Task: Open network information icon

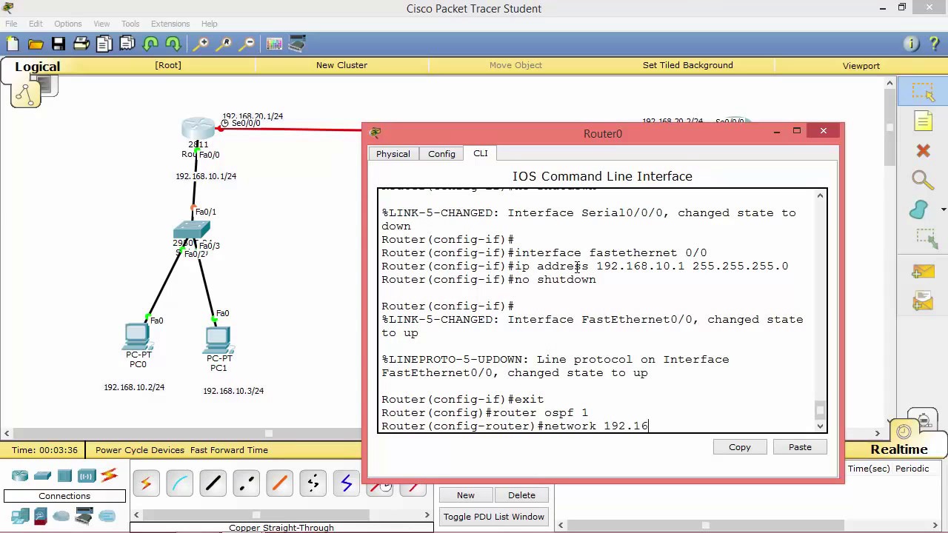Action: click(912, 44)
